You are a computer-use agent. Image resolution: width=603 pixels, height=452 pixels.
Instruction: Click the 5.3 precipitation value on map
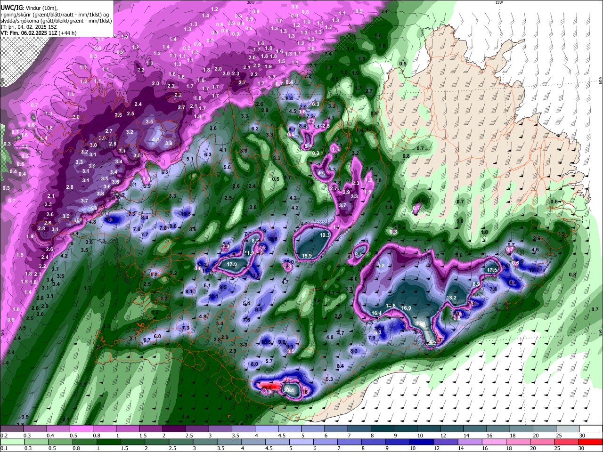pyautogui.click(x=329, y=379)
